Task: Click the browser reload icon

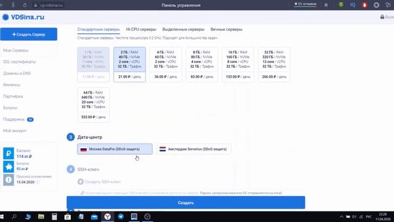Action: click(x=25, y=5)
